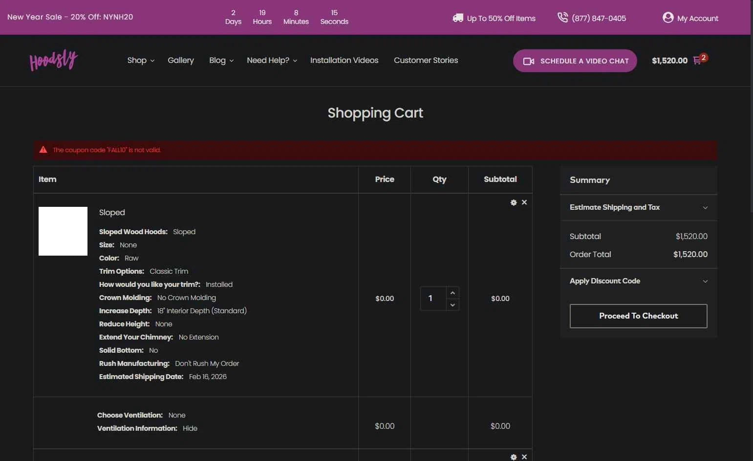This screenshot has width=753, height=461.
Task: Open Customer Stories page
Action: click(x=426, y=60)
